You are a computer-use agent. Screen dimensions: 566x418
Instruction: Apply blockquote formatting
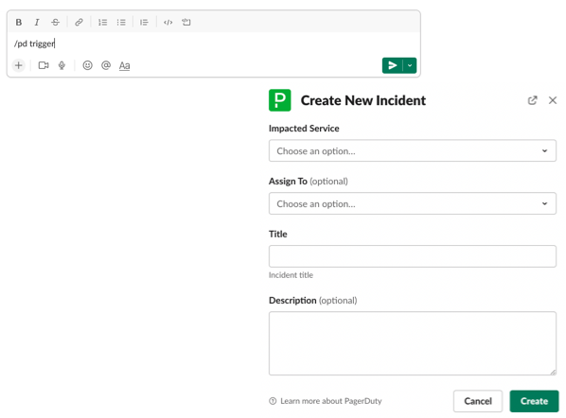[144, 23]
